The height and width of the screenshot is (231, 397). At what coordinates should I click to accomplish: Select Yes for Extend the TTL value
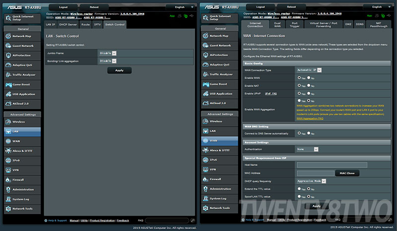point(299,189)
